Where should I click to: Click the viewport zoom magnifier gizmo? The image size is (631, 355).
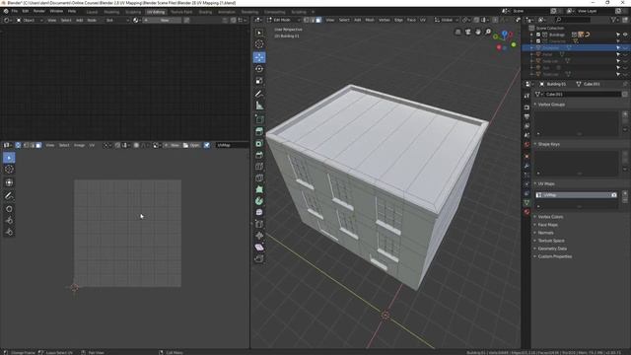488,32
